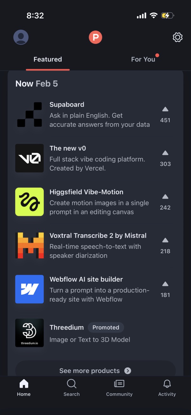Open the Voxtral Transcribe Mistral icon
This screenshot has height=415, width=191.
coord(29,245)
